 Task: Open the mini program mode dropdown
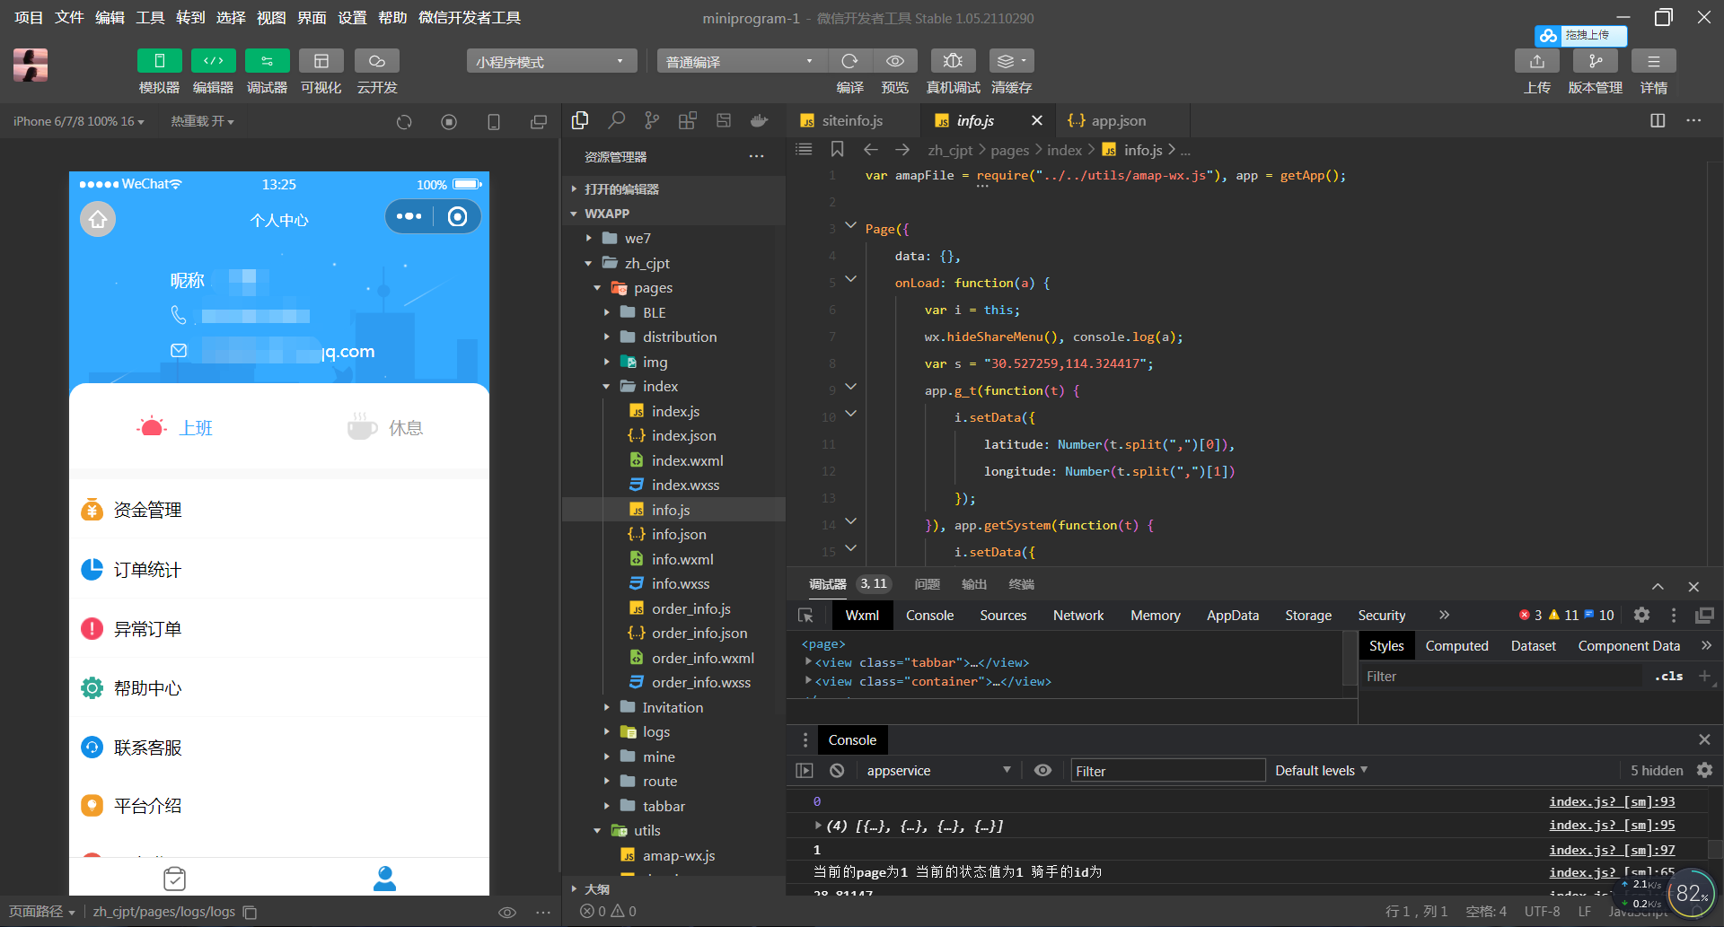coord(550,61)
